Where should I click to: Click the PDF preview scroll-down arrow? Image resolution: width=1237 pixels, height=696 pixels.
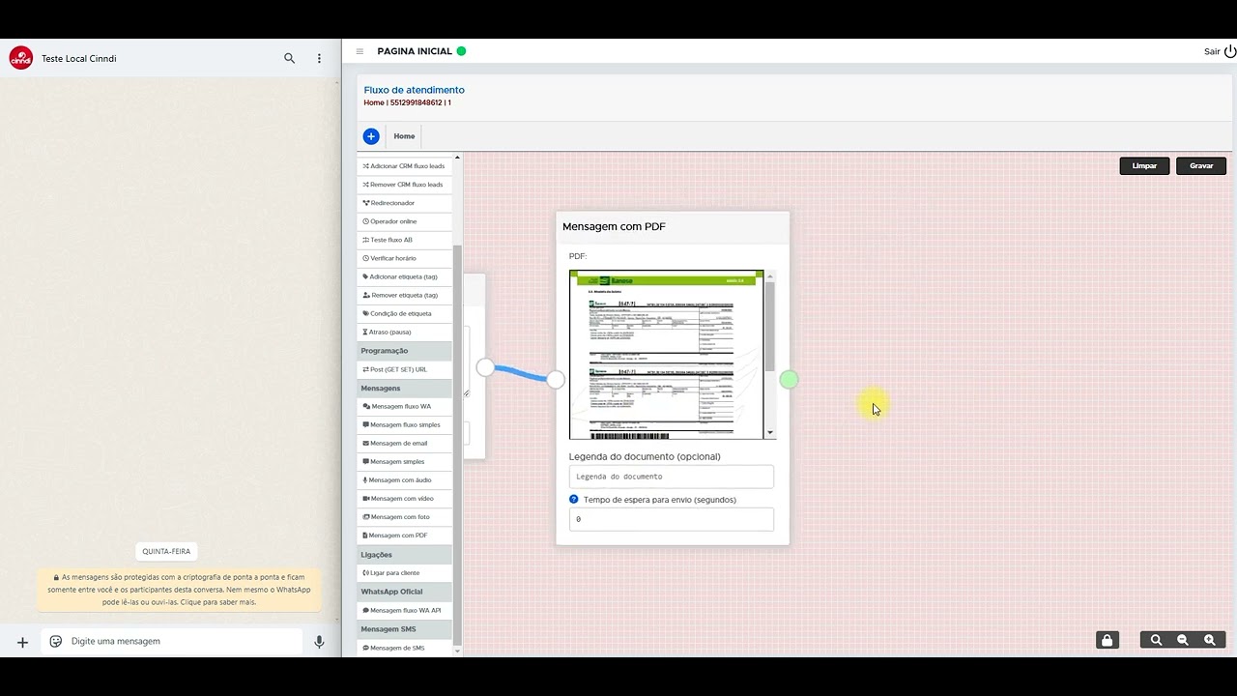pos(770,433)
